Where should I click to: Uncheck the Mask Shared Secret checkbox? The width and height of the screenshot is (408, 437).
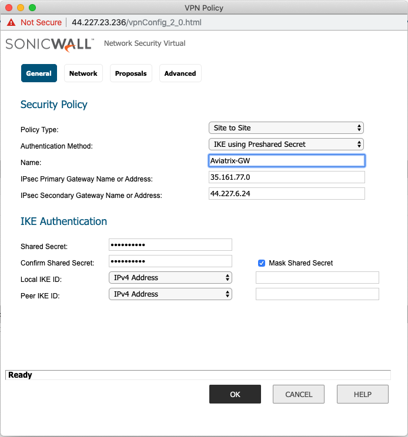coord(262,263)
